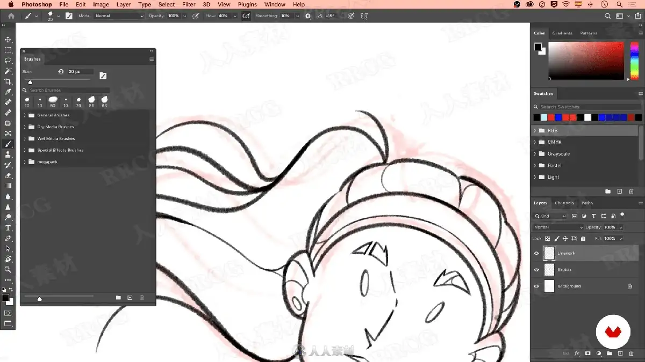Open the Layer menu
Viewport: 645px width, 362px height.
[x=124, y=4]
